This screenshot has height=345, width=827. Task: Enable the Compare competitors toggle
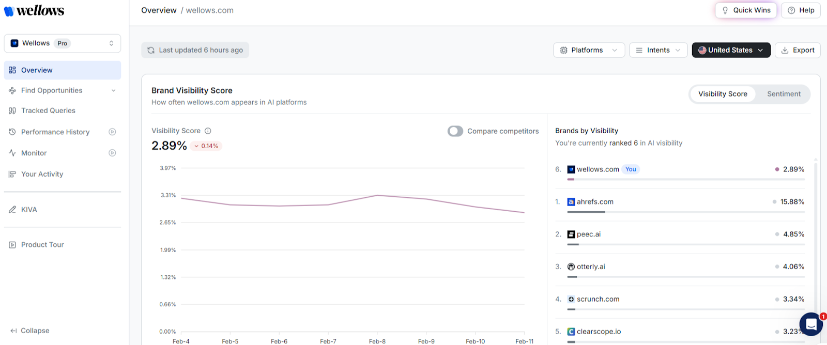point(455,131)
